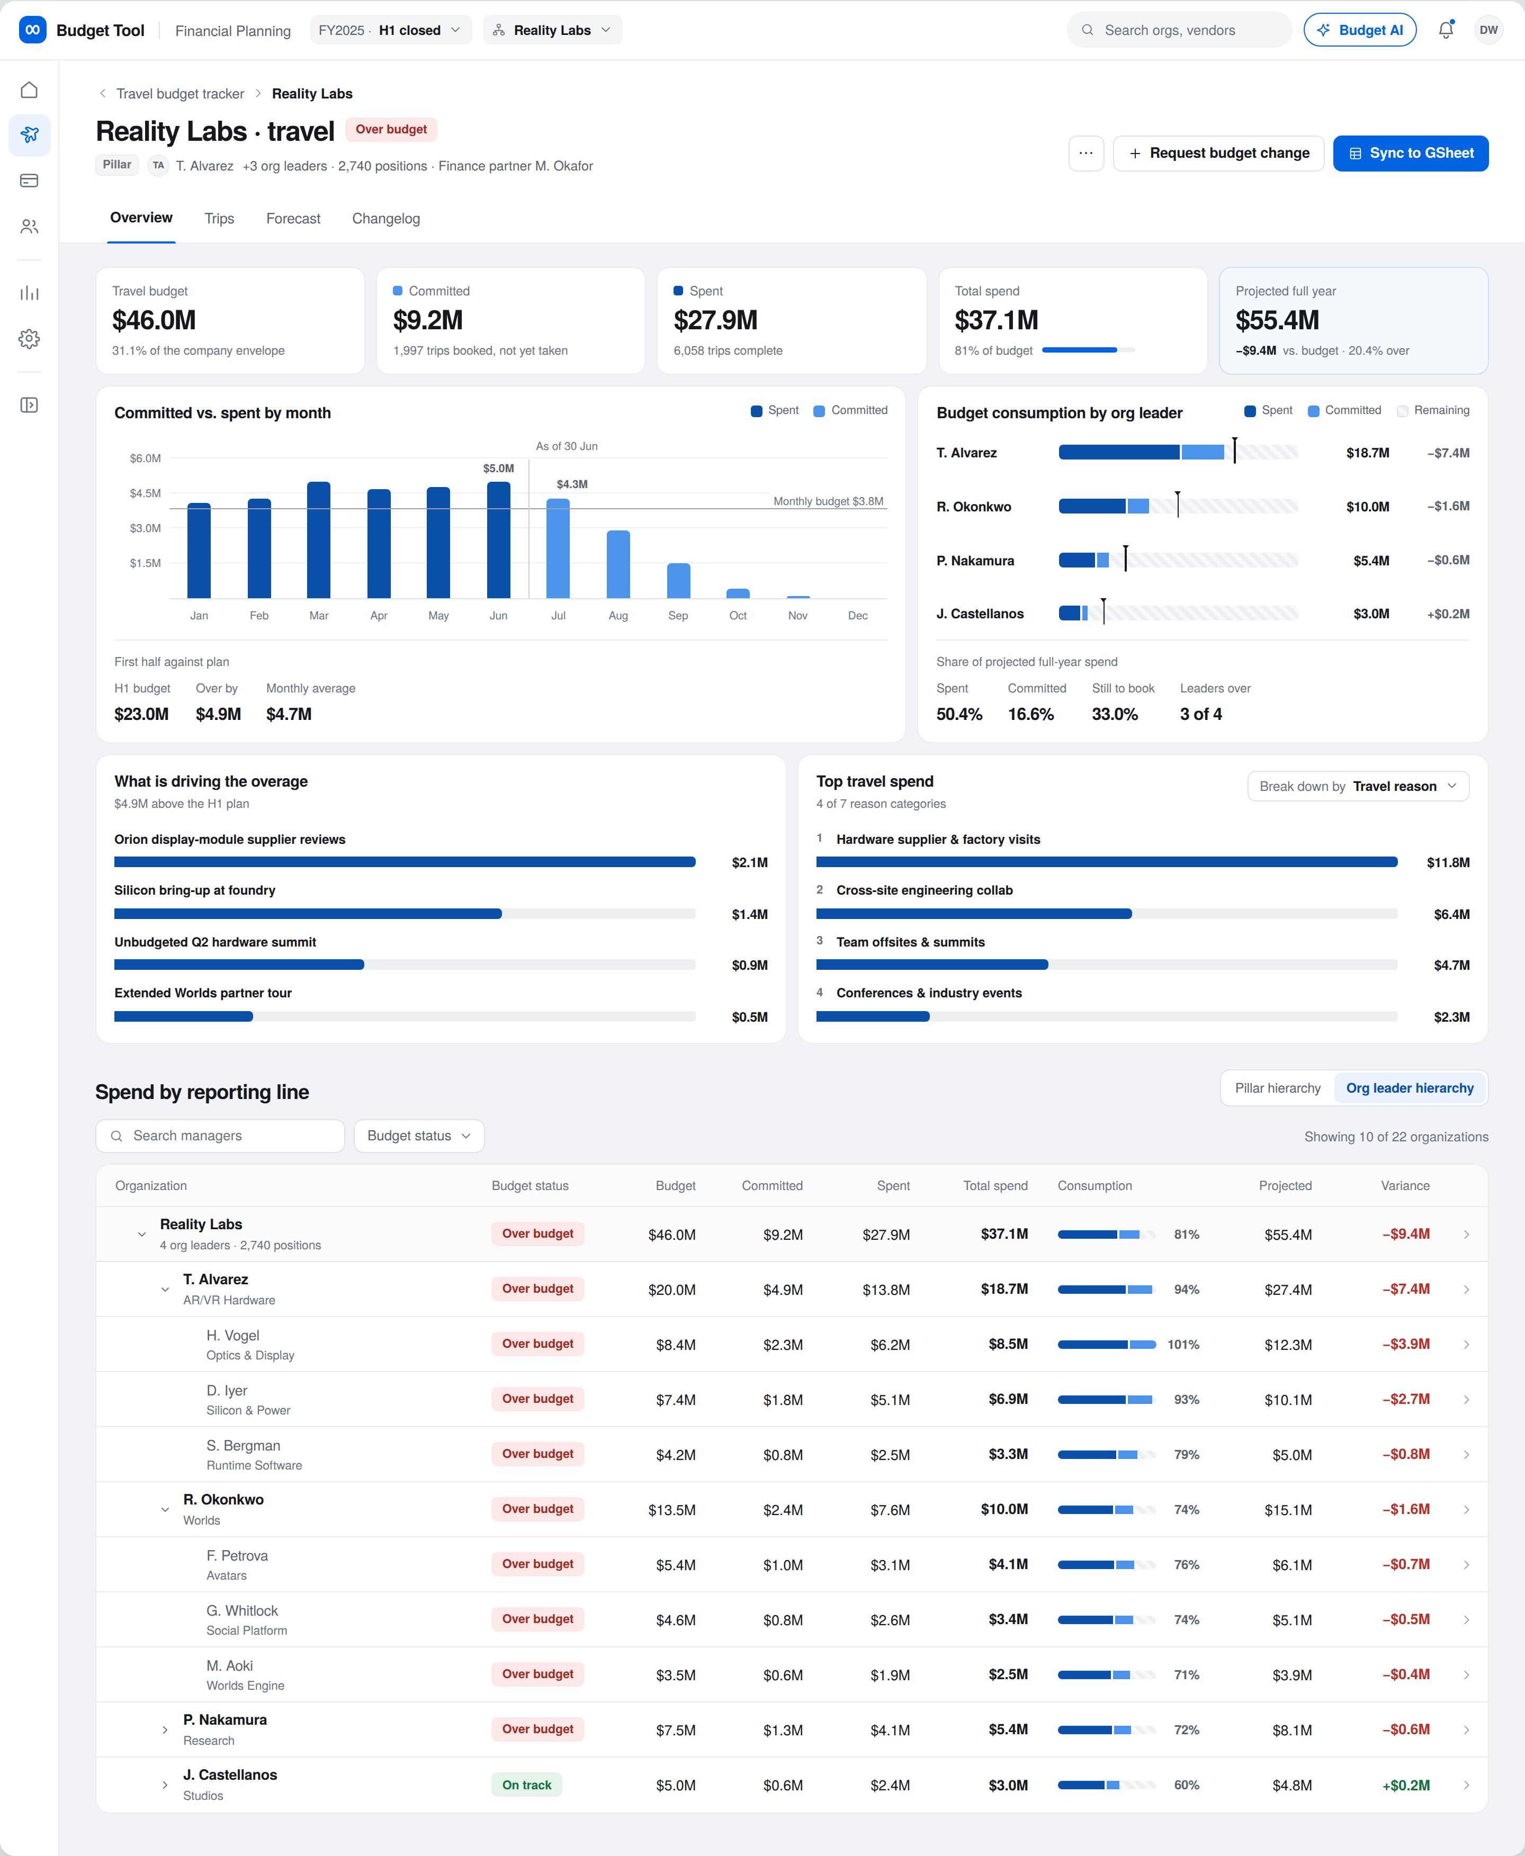
Task: Expand the J. Castellanos row group
Action: [165, 1785]
